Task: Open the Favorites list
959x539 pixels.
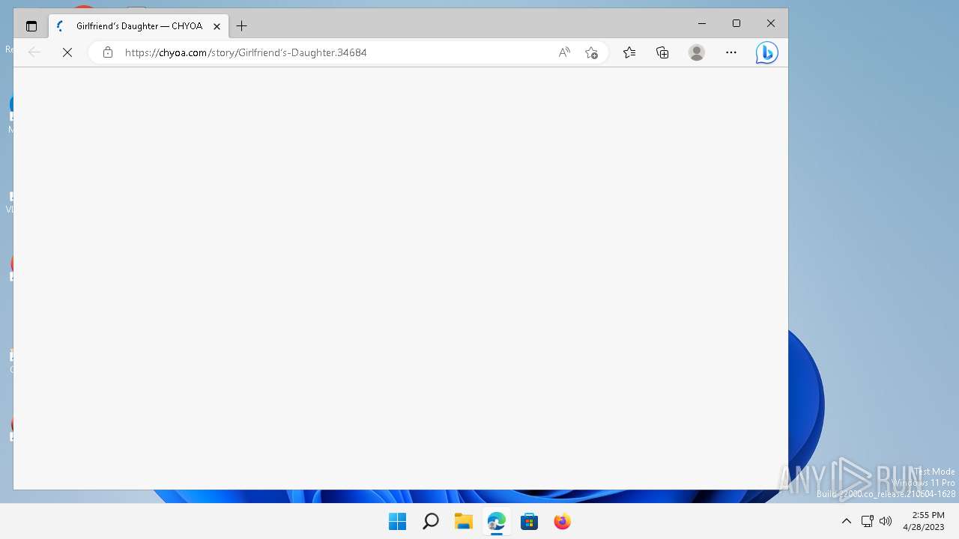Action: click(x=629, y=52)
